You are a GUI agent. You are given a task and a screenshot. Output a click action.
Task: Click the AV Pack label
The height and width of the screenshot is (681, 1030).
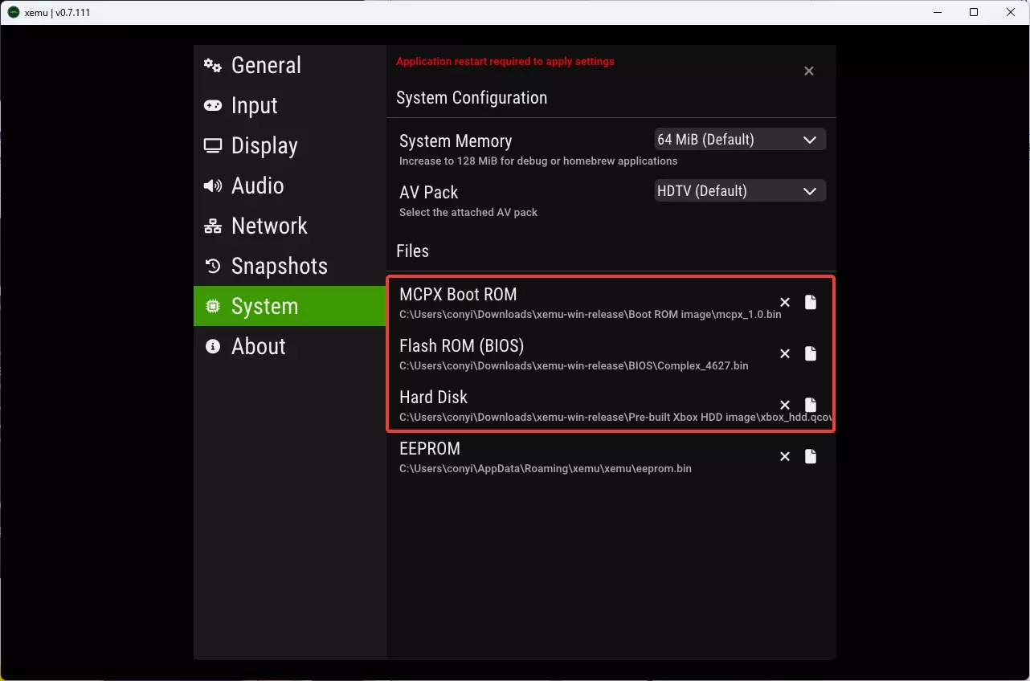[x=429, y=193]
